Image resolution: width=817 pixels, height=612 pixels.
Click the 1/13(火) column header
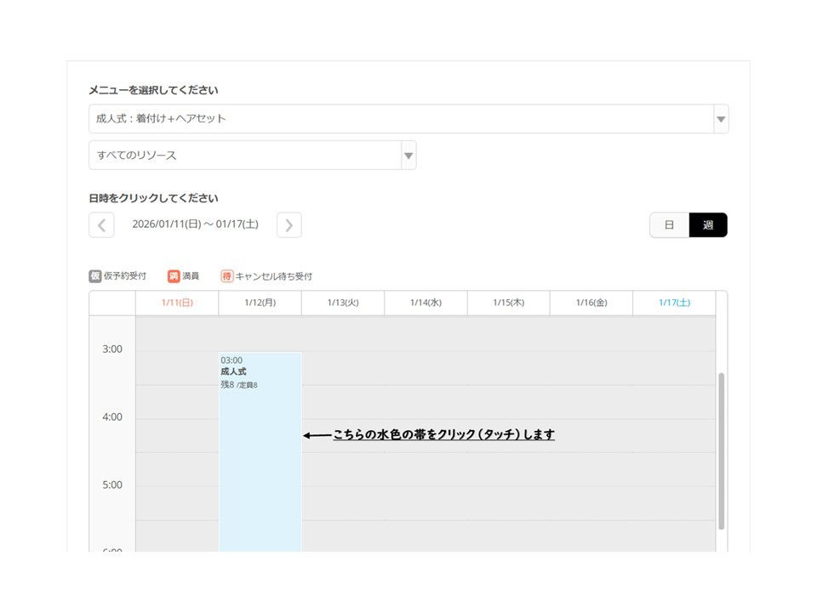point(343,303)
